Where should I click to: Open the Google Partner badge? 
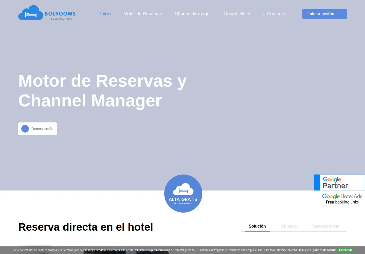coord(340,182)
